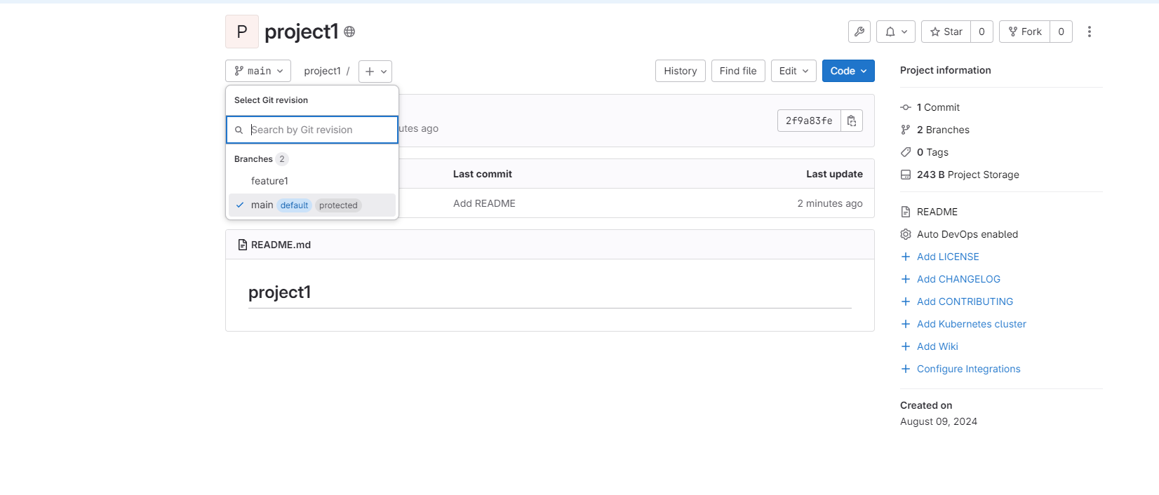Click the Branches count badge 2

tap(282, 159)
